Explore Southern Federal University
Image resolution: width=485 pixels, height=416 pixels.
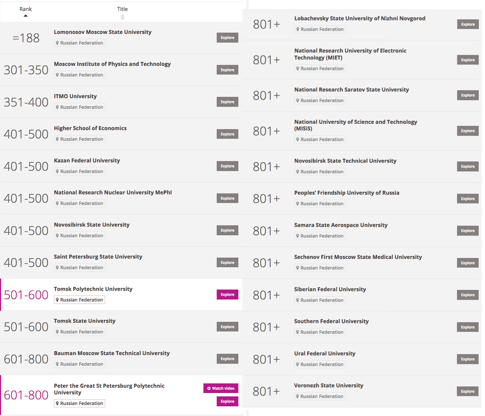pyautogui.click(x=468, y=327)
